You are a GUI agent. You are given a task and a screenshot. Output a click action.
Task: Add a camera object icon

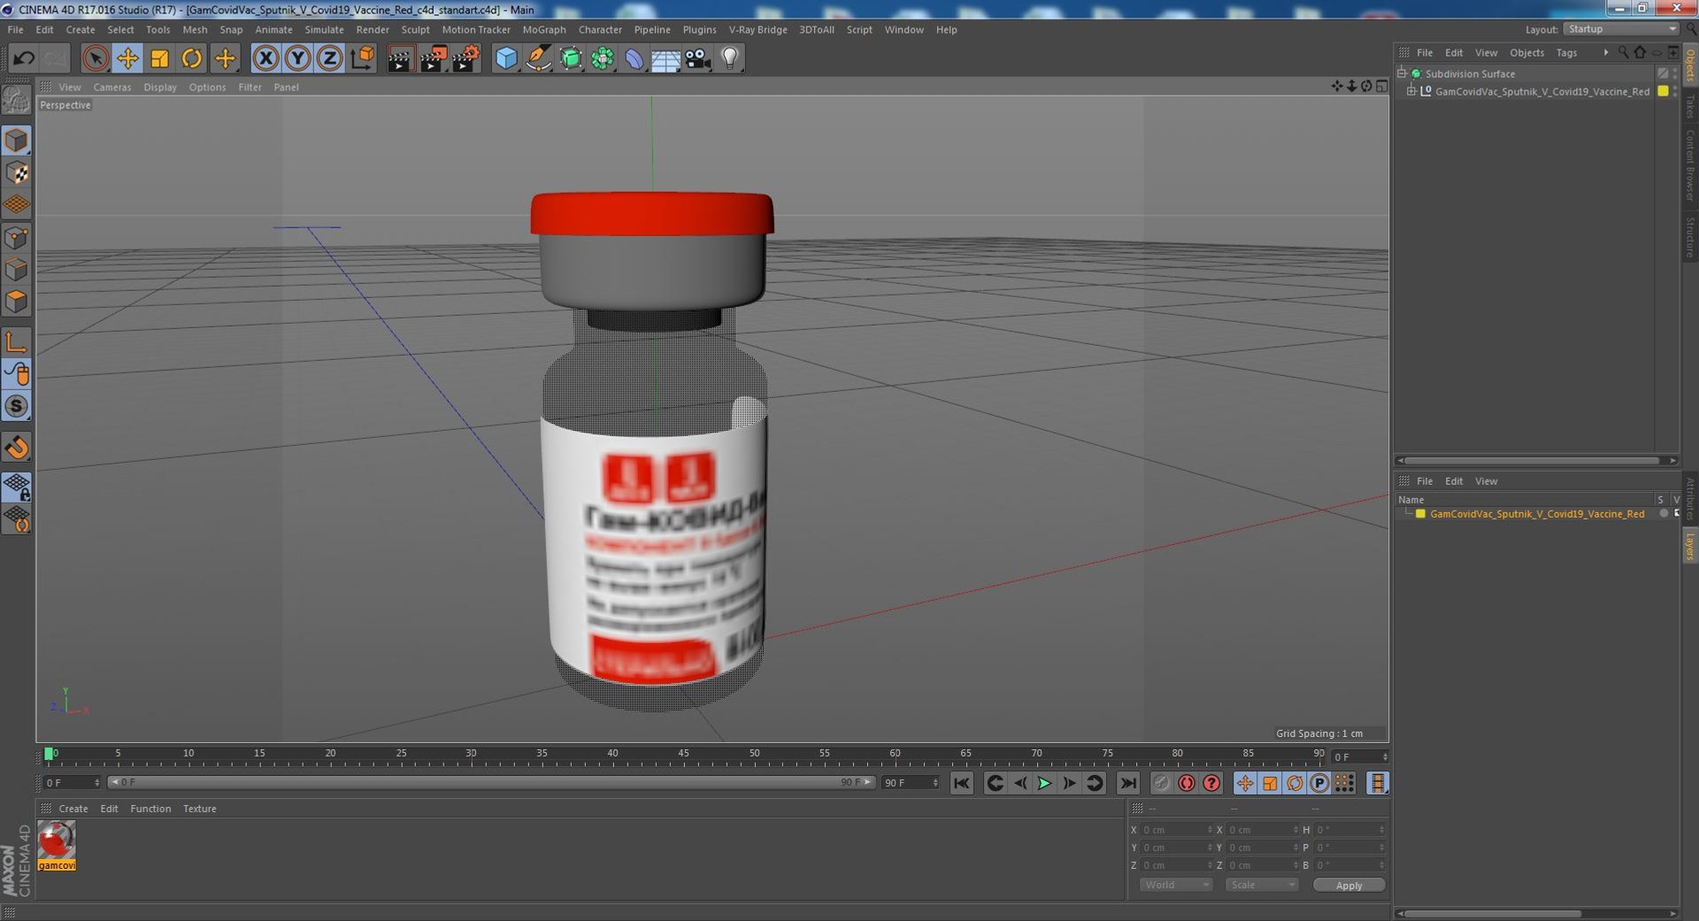pyautogui.click(x=697, y=58)
